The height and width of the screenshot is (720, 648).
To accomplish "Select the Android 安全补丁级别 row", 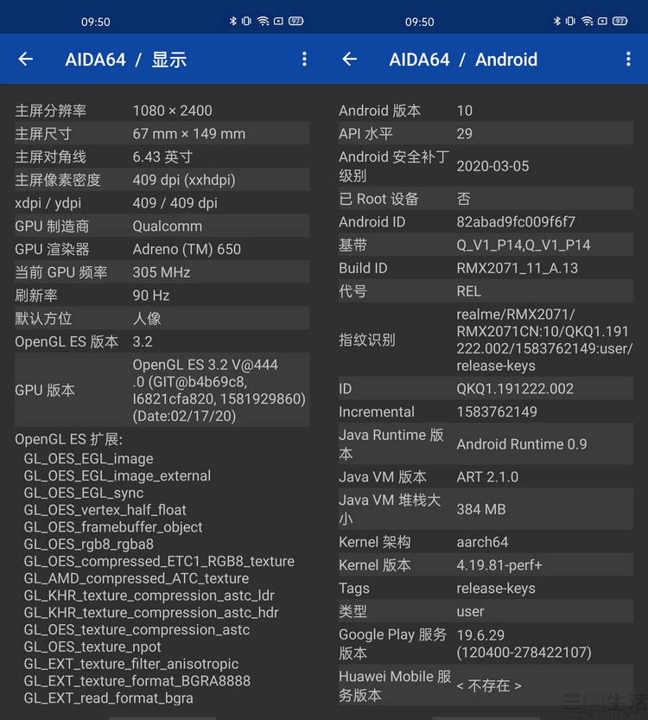I will click(486, 166).
